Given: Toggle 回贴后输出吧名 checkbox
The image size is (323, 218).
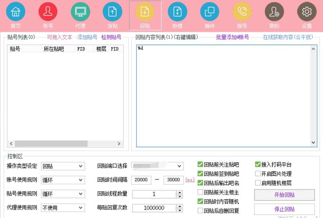Looking at the screenshot, I should [200, 183].
